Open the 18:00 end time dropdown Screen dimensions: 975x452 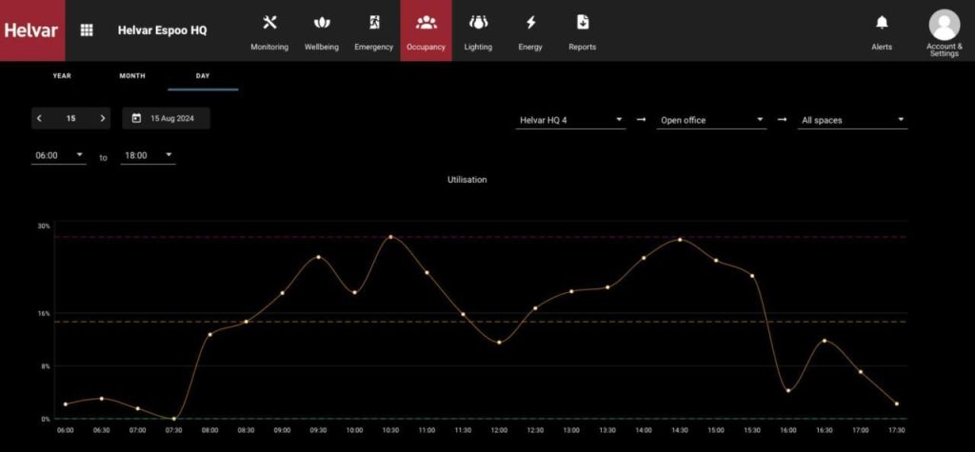point(148,155)
